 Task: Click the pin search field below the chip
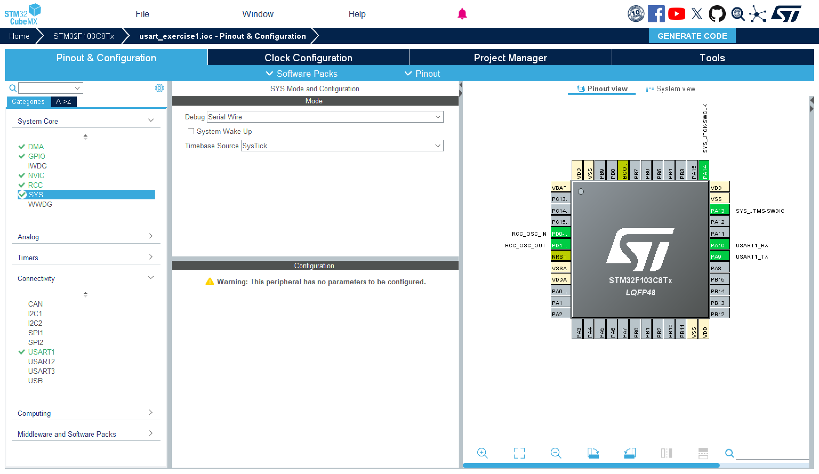click(772, 453)
